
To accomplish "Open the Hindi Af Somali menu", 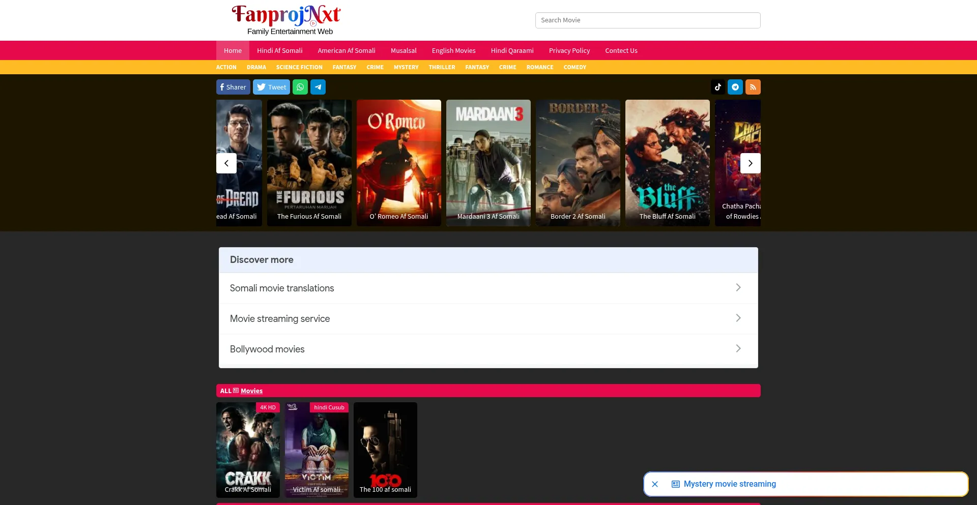I will pos(279,50).
